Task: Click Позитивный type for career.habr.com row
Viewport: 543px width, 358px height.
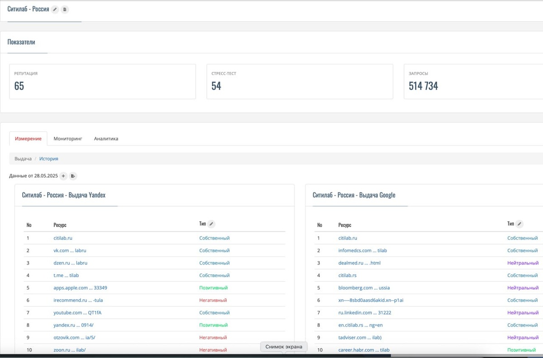Action: coord(522,350)
